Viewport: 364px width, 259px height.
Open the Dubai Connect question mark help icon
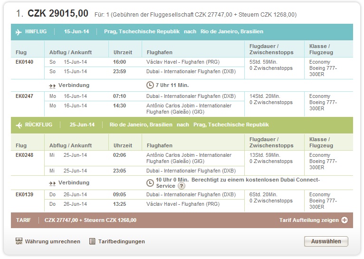click(182, 186)
